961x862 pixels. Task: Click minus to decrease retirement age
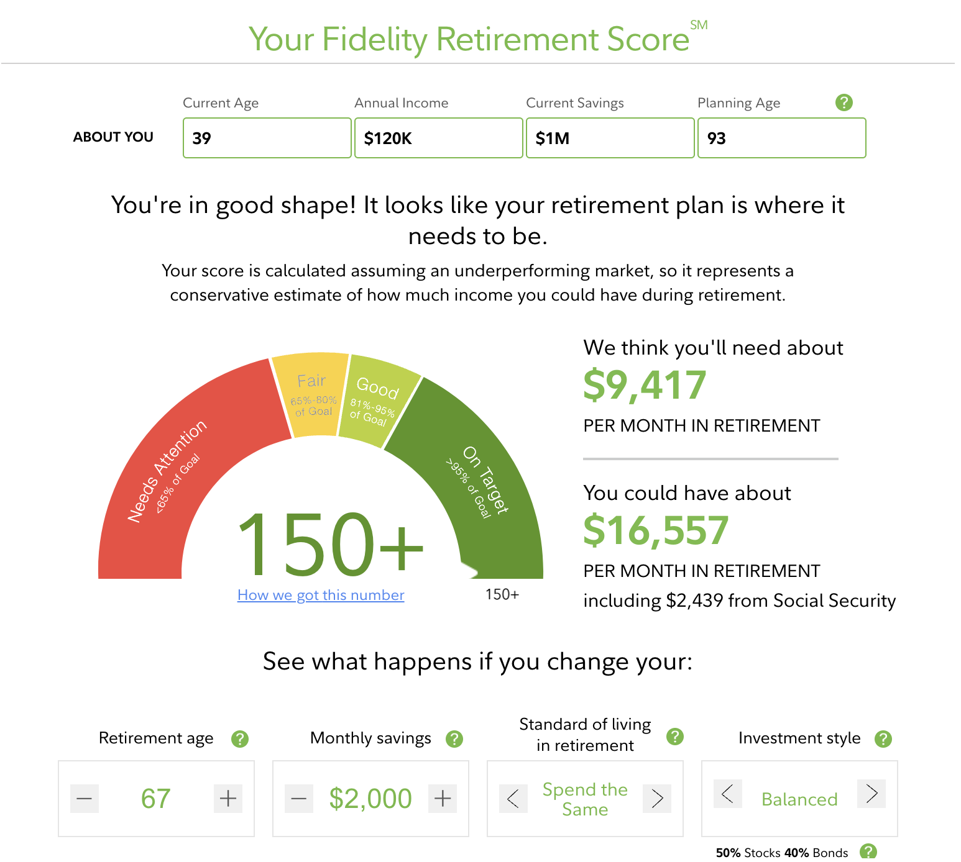tap(84, 799)
